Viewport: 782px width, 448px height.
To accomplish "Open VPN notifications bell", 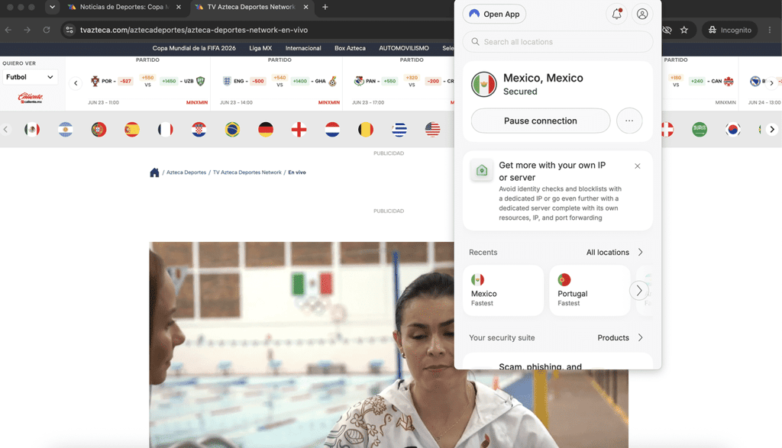I will click(x=616, y=14).
